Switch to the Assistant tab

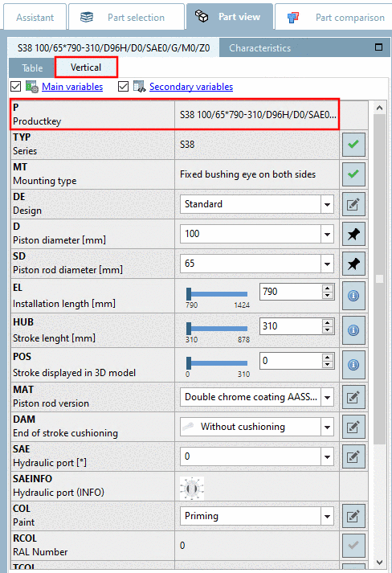point(35,17)
